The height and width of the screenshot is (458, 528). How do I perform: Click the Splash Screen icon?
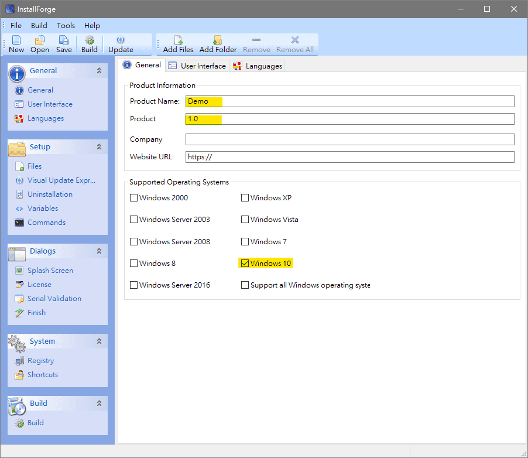pos(19,270)
